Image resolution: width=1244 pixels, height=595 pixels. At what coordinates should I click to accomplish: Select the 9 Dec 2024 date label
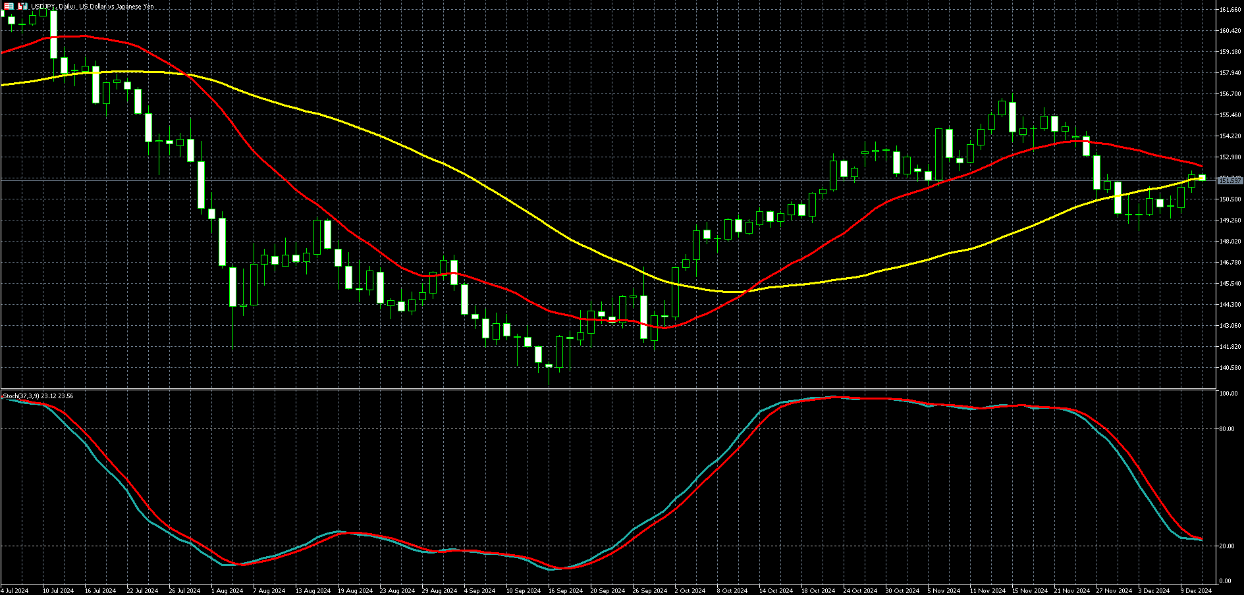pos(1195,590)
